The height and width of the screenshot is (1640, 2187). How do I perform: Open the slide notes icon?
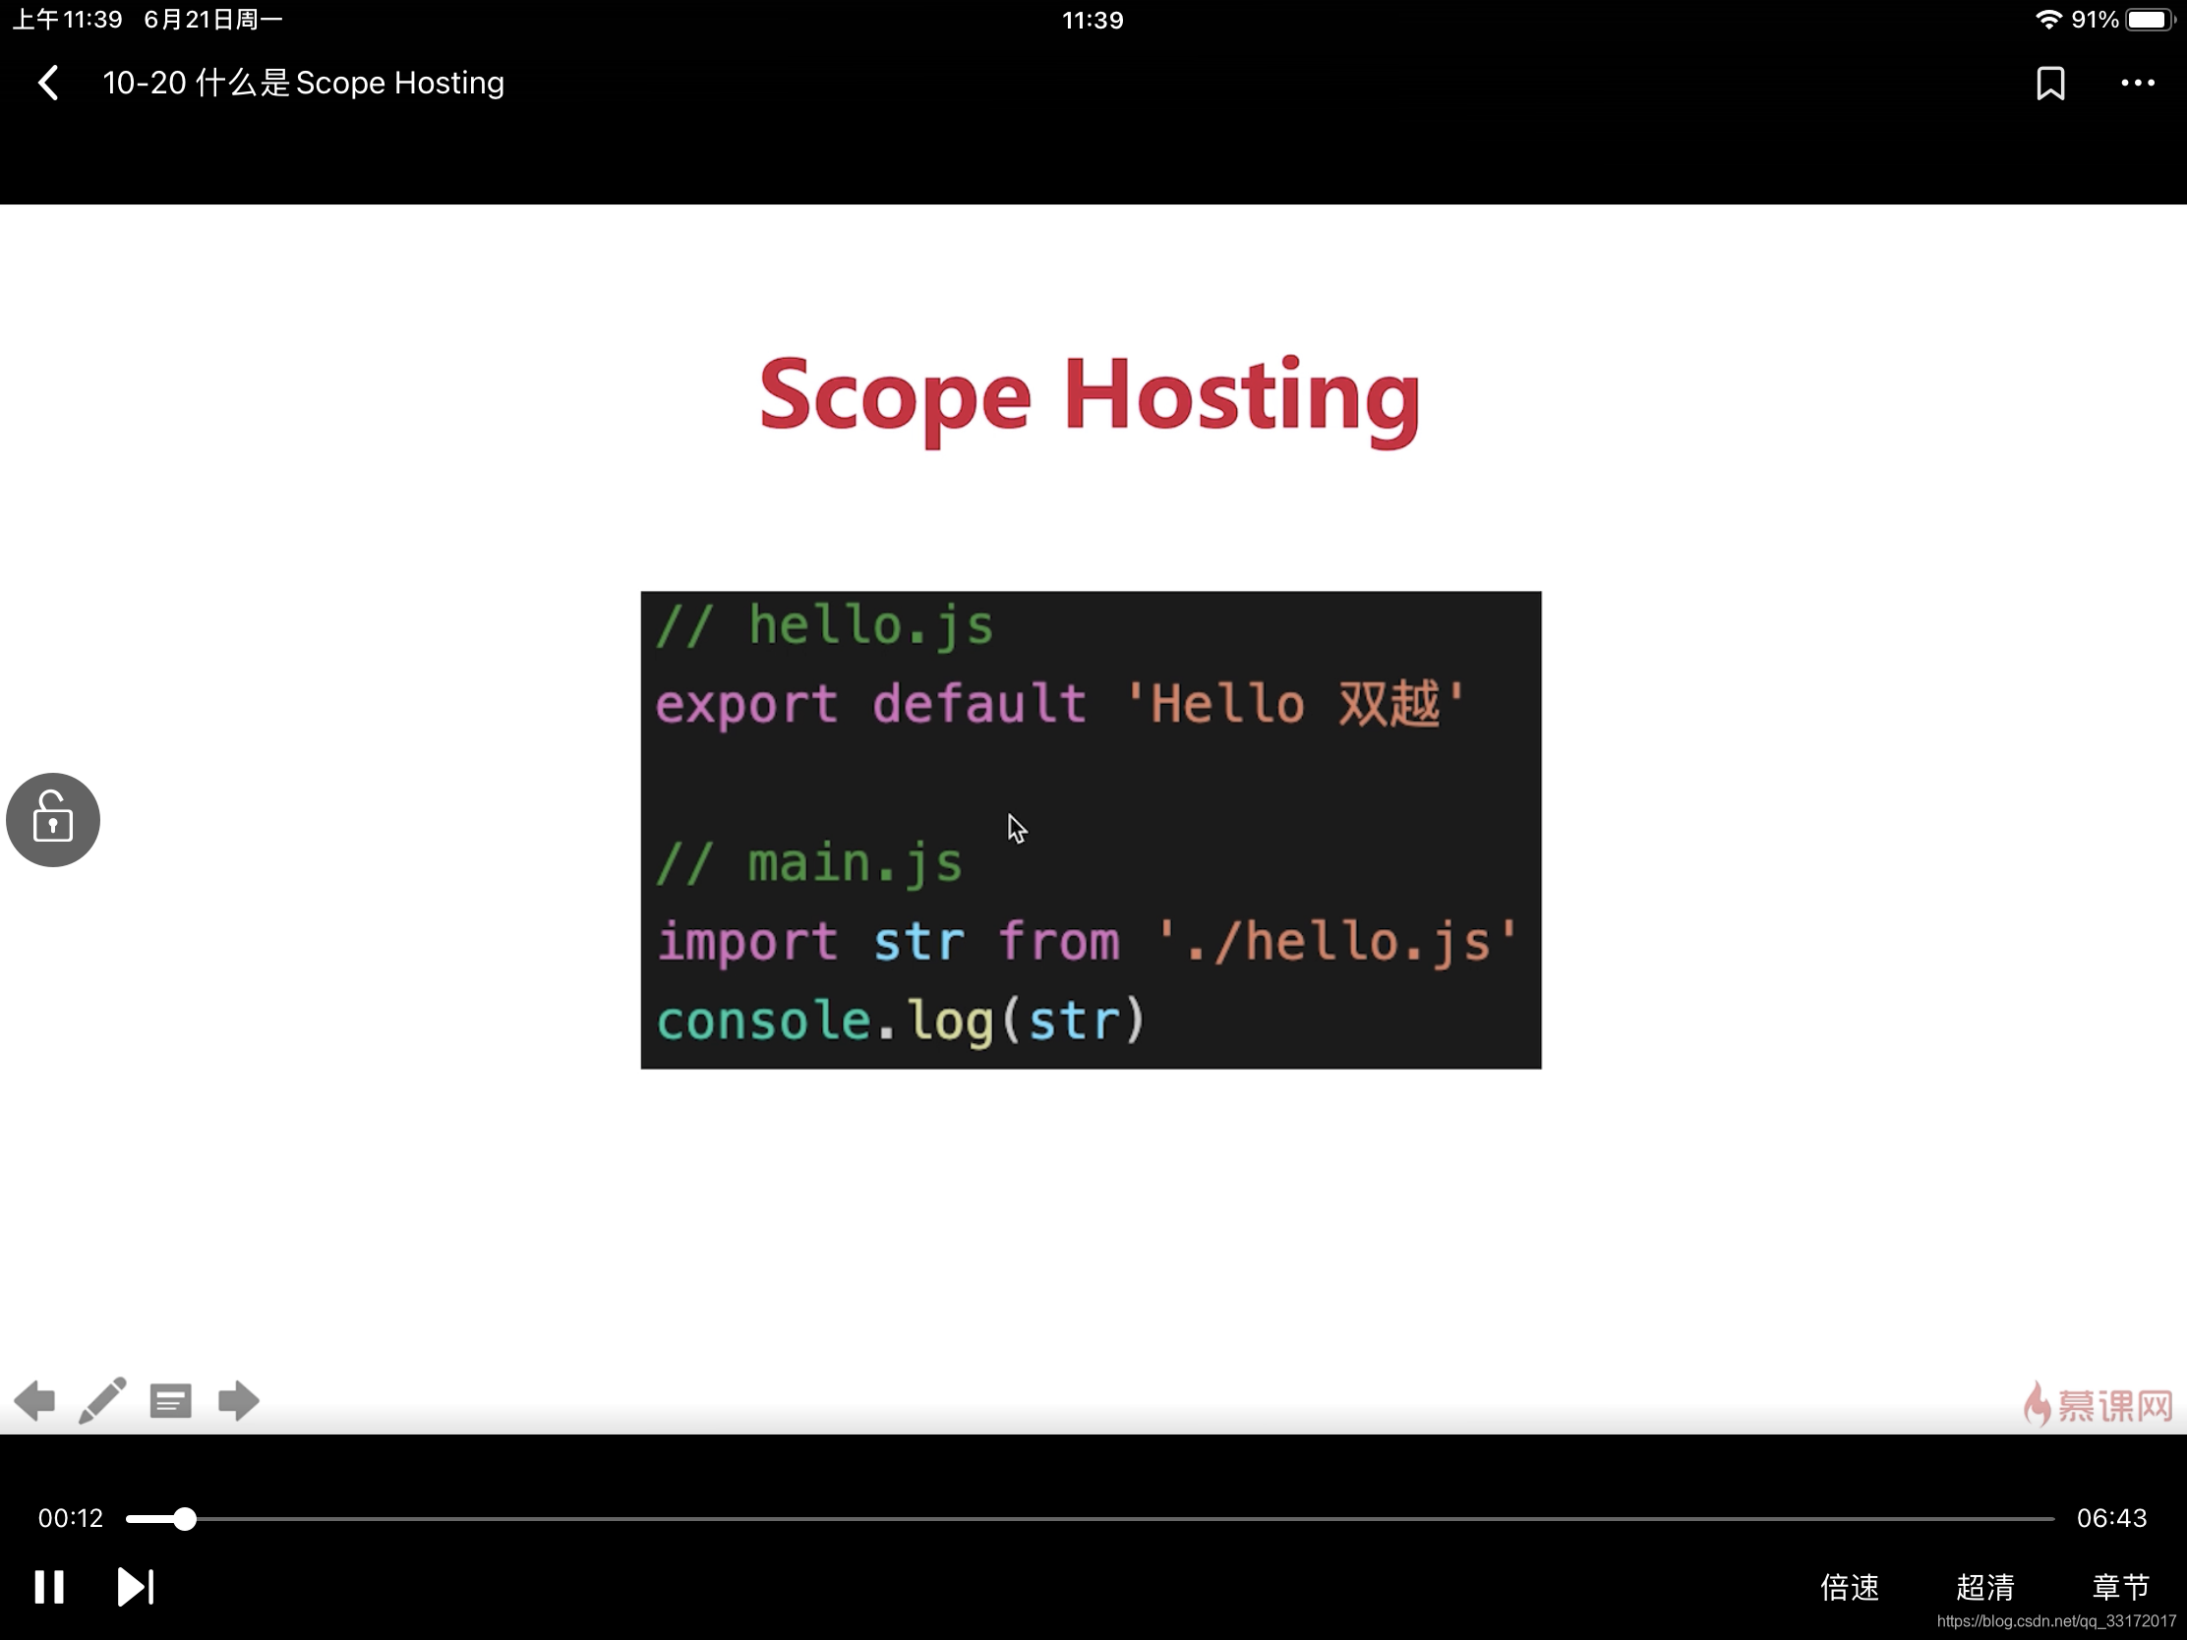point(170,1401)
